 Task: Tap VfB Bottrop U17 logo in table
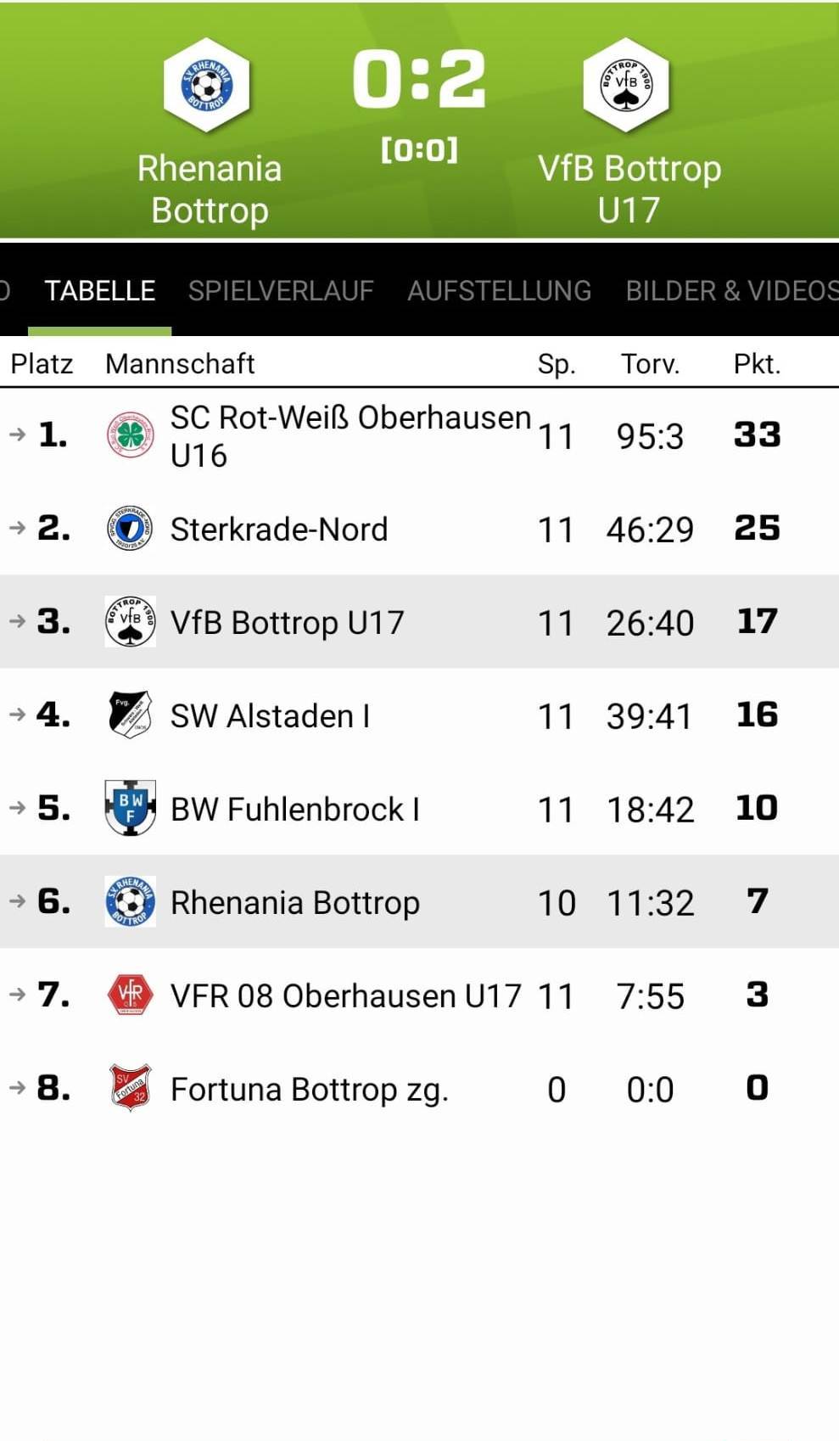131,621
